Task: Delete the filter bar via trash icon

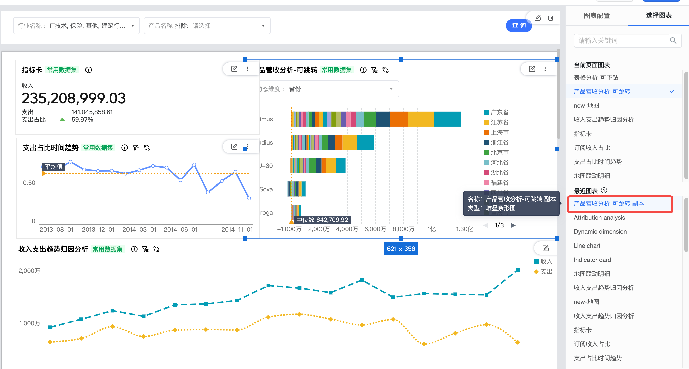Action: (x=550, y=18)
